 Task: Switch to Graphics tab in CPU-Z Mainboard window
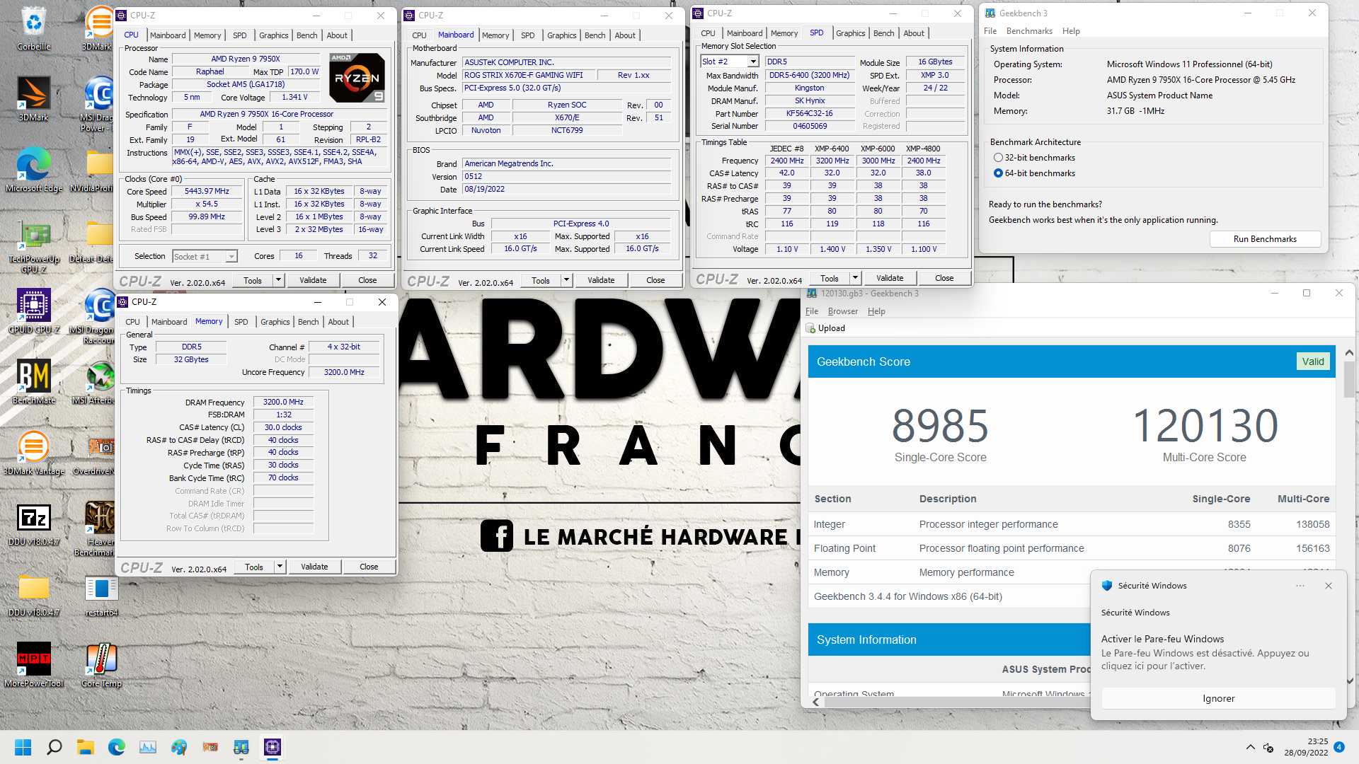(x=561, y=35)
